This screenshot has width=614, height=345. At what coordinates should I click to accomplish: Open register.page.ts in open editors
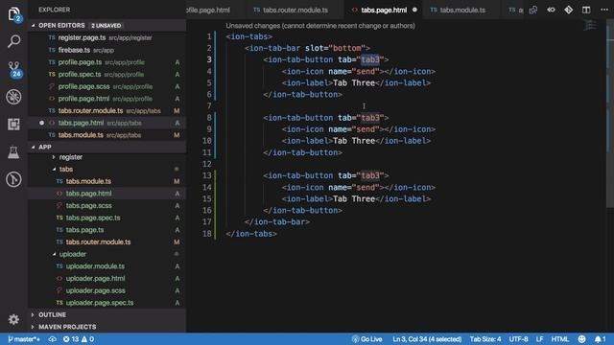coord(107,38)
